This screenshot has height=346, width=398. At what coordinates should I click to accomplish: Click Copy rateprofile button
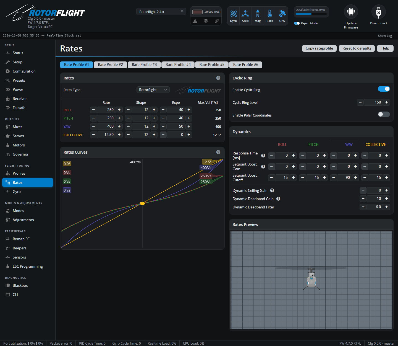(319, 48)
